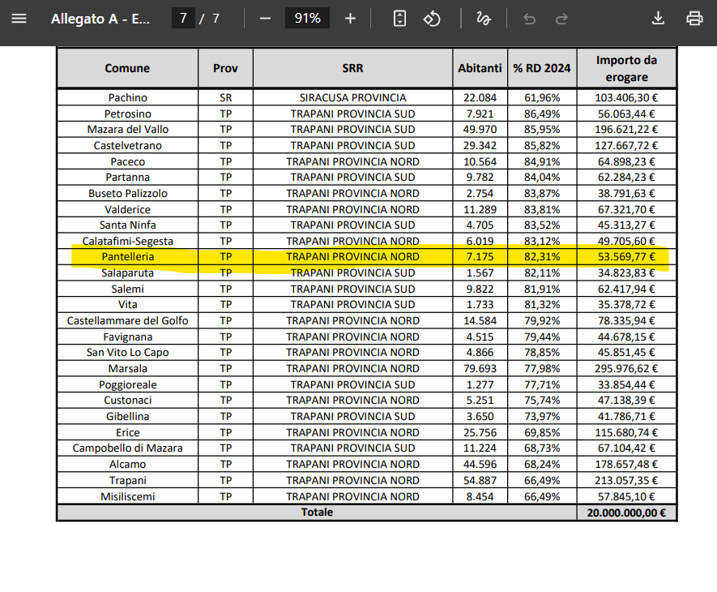
Task: Click the Comune column header
Action: point(127,68)
